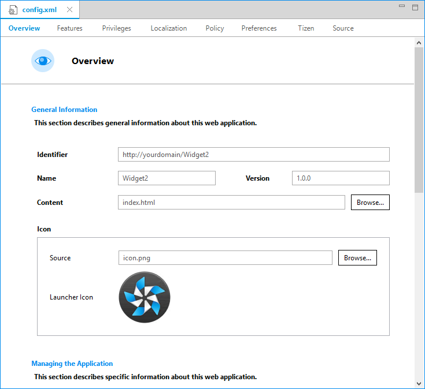Focus the Name input field
This screenshot has height=389, width=425.
tap(167, 178)
